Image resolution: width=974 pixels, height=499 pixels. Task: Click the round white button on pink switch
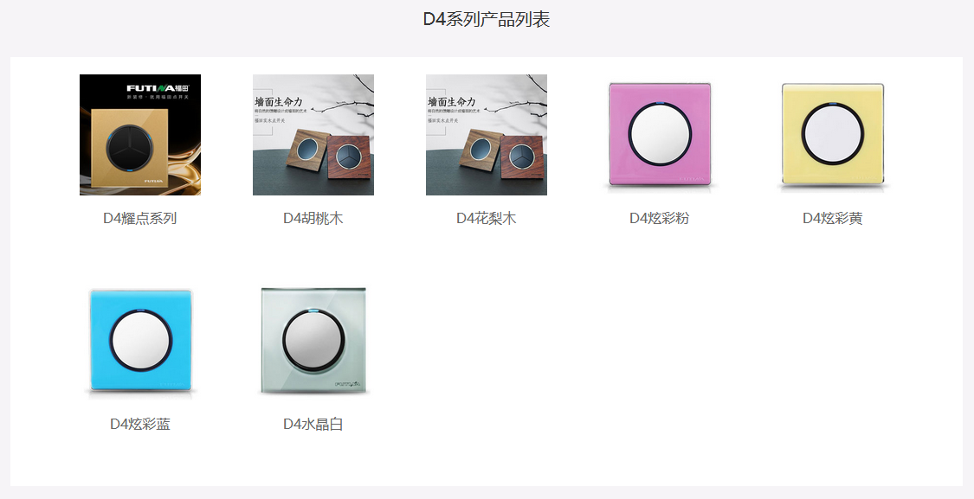click(x=660, y=134)
